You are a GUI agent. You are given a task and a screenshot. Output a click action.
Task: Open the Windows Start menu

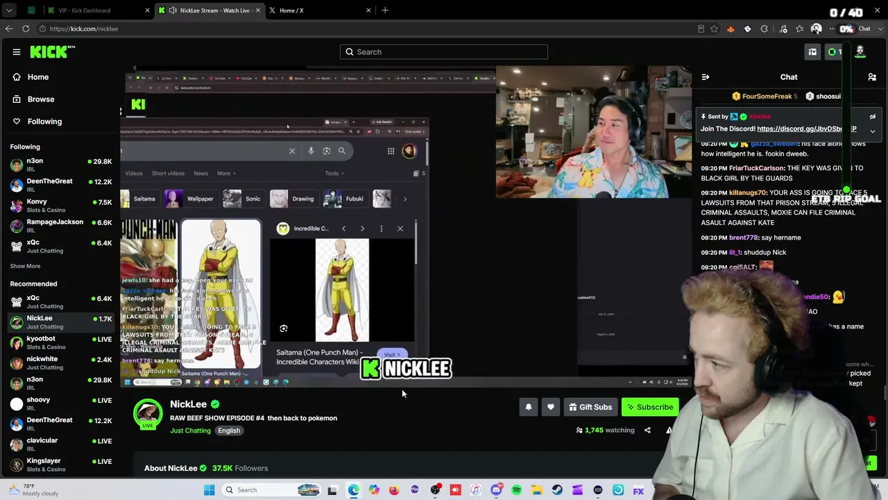click(x=209, y=490)
